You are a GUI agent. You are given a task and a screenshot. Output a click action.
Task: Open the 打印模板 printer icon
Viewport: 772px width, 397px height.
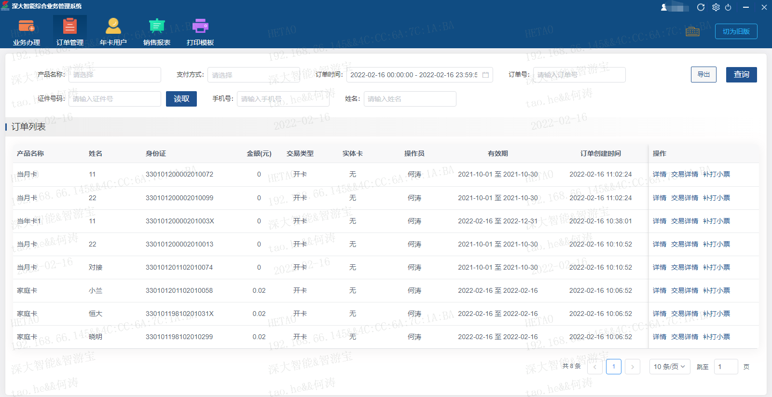pos(200,27)
